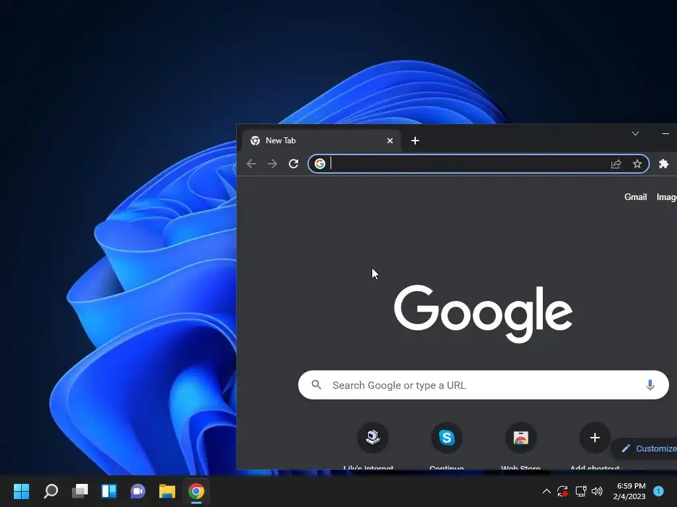
Task: Open the Windows Start menu
Action: point(22,491)
